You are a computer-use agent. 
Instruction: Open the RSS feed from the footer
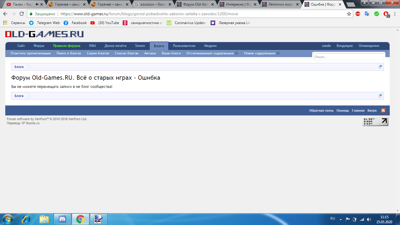click(383, 110)
